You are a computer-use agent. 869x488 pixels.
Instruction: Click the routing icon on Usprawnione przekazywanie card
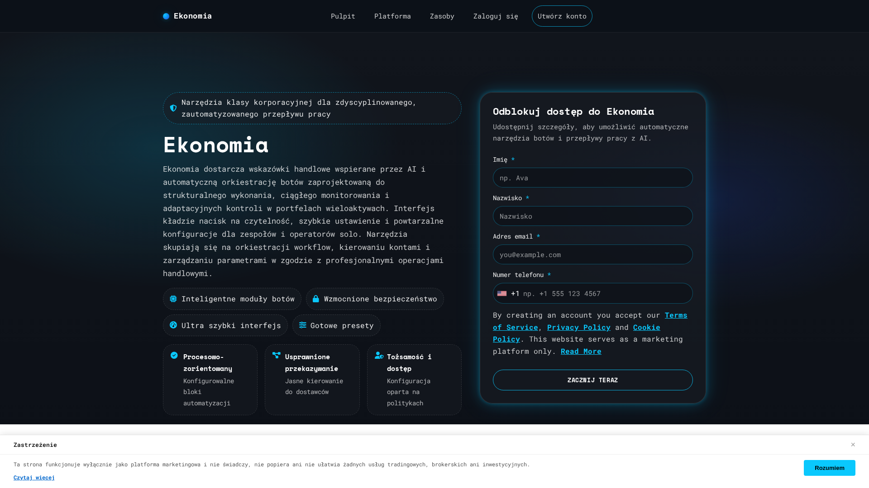point(277,355)
